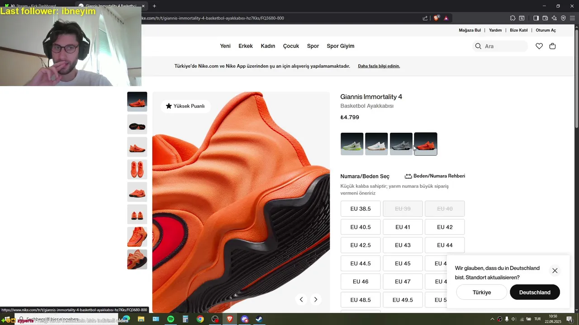Image resolution: width=579 pixels, height=325 pixels.
Task: Open the Yeni menu
Action: coord(225,46)
